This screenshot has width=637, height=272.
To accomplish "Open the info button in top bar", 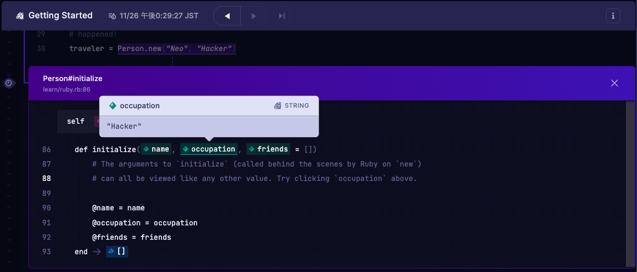I will [613, 16].
